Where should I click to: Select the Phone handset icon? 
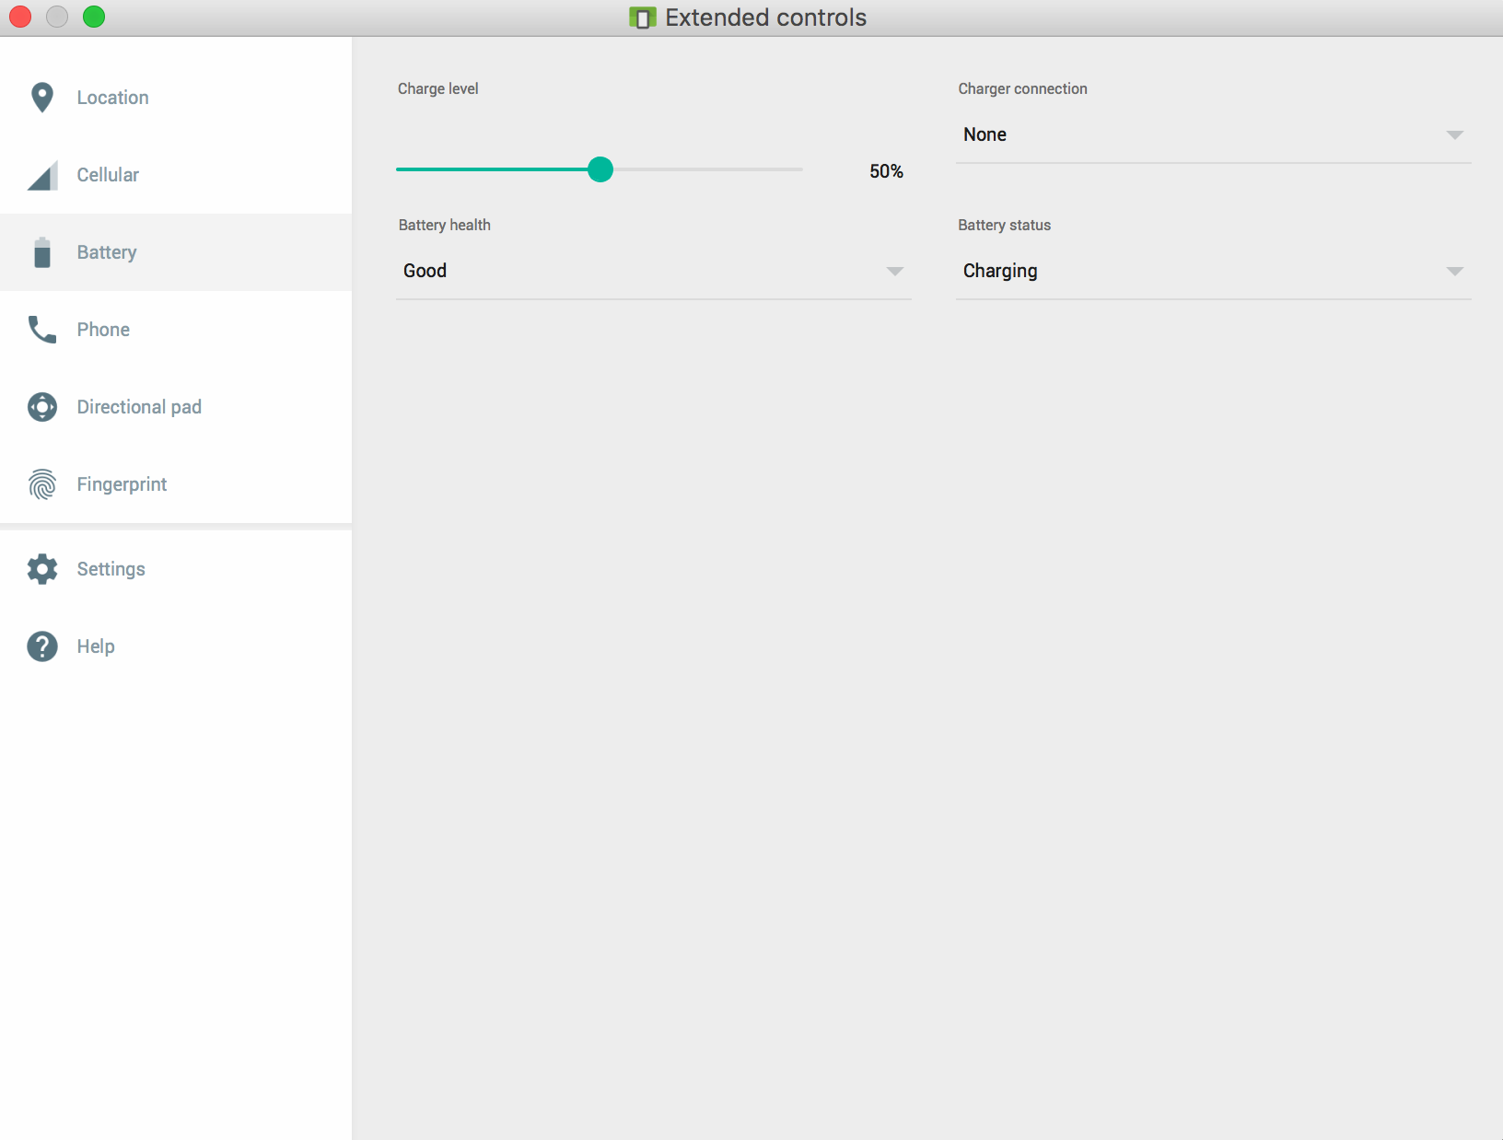tap(41, 329)
